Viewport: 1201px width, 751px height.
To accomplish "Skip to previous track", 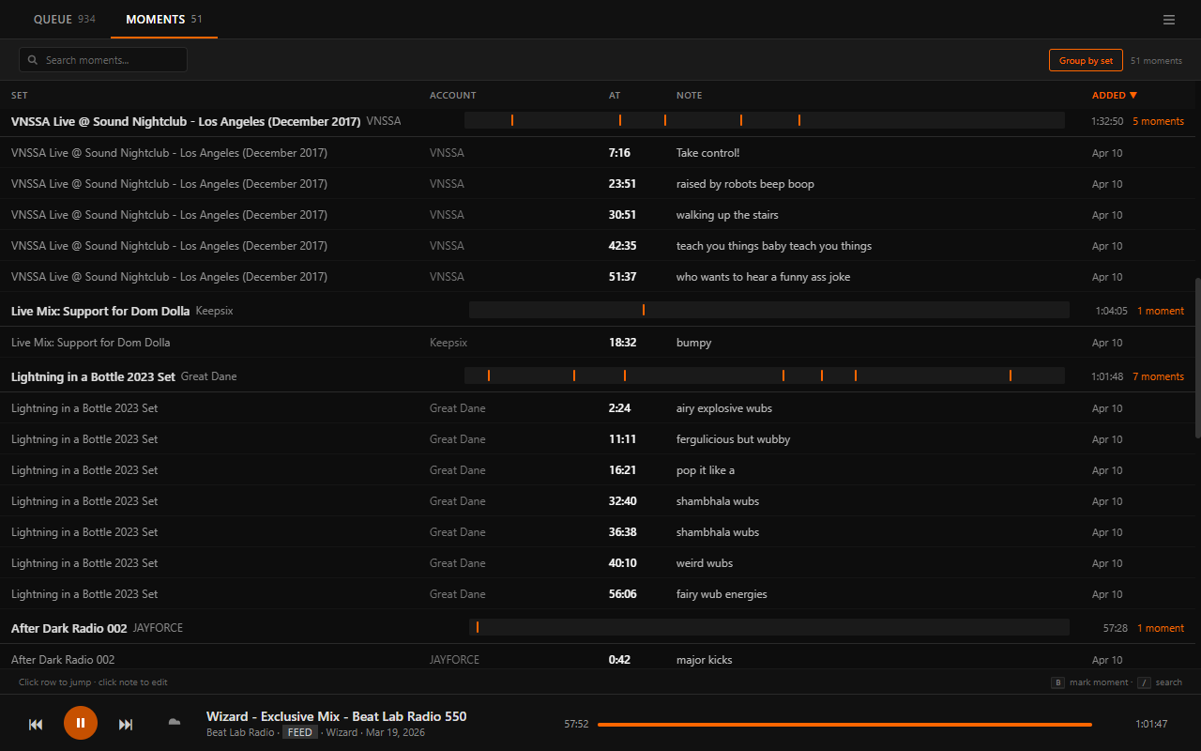I will point(36,724).
